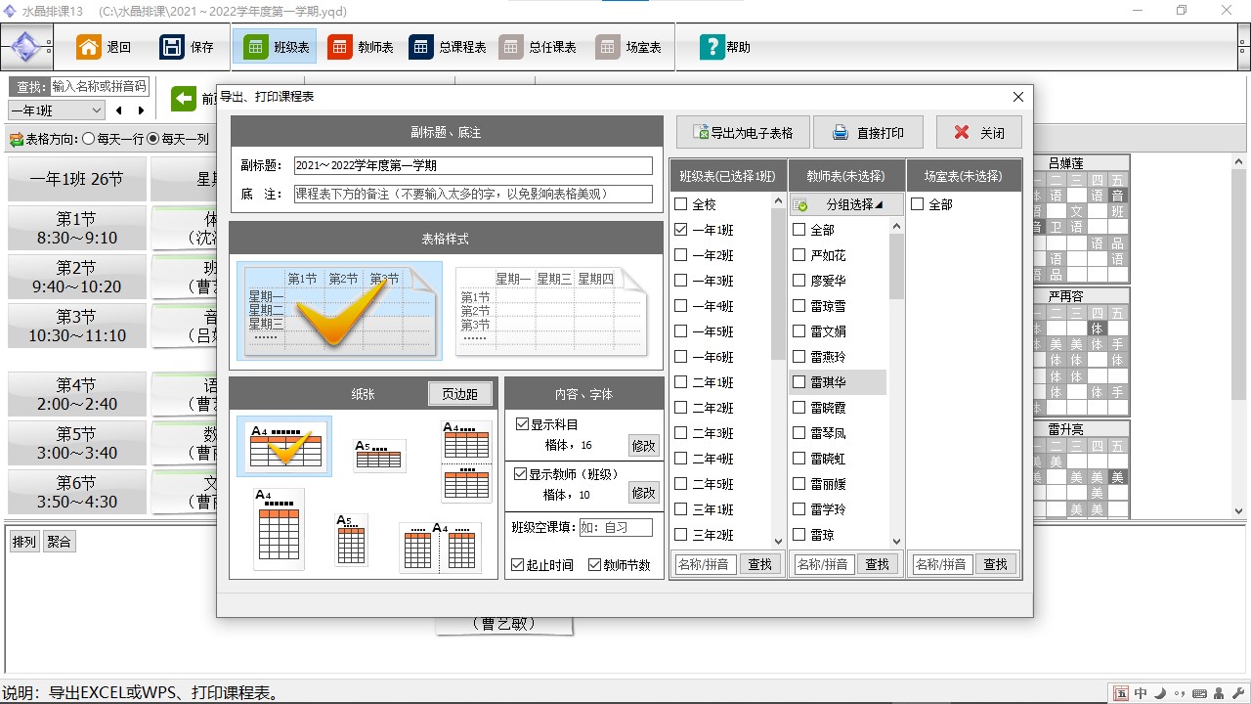The height and width of the screenshot is (704, 1251).
Task: Select the 每天一行 radio button
Action: point(89,139)
